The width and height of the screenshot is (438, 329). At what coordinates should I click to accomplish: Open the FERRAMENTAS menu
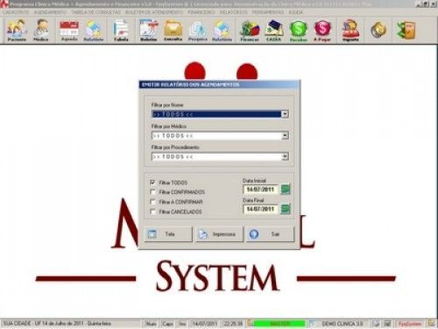(268, 12)
